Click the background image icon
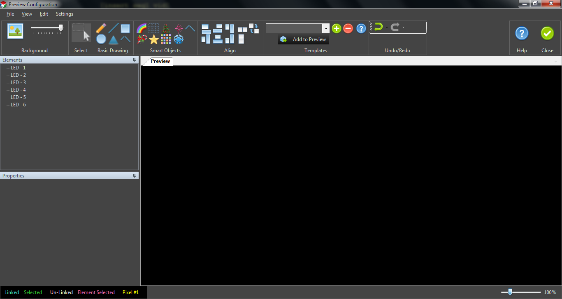Screen dimensions: 562x299 coord(15,31)
